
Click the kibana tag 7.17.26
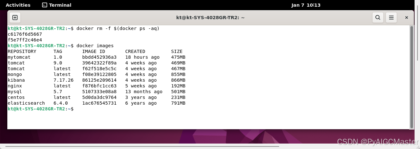[x=63, y=80]
